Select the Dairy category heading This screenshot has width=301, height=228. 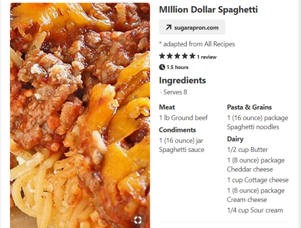click(x=235, y=139)
